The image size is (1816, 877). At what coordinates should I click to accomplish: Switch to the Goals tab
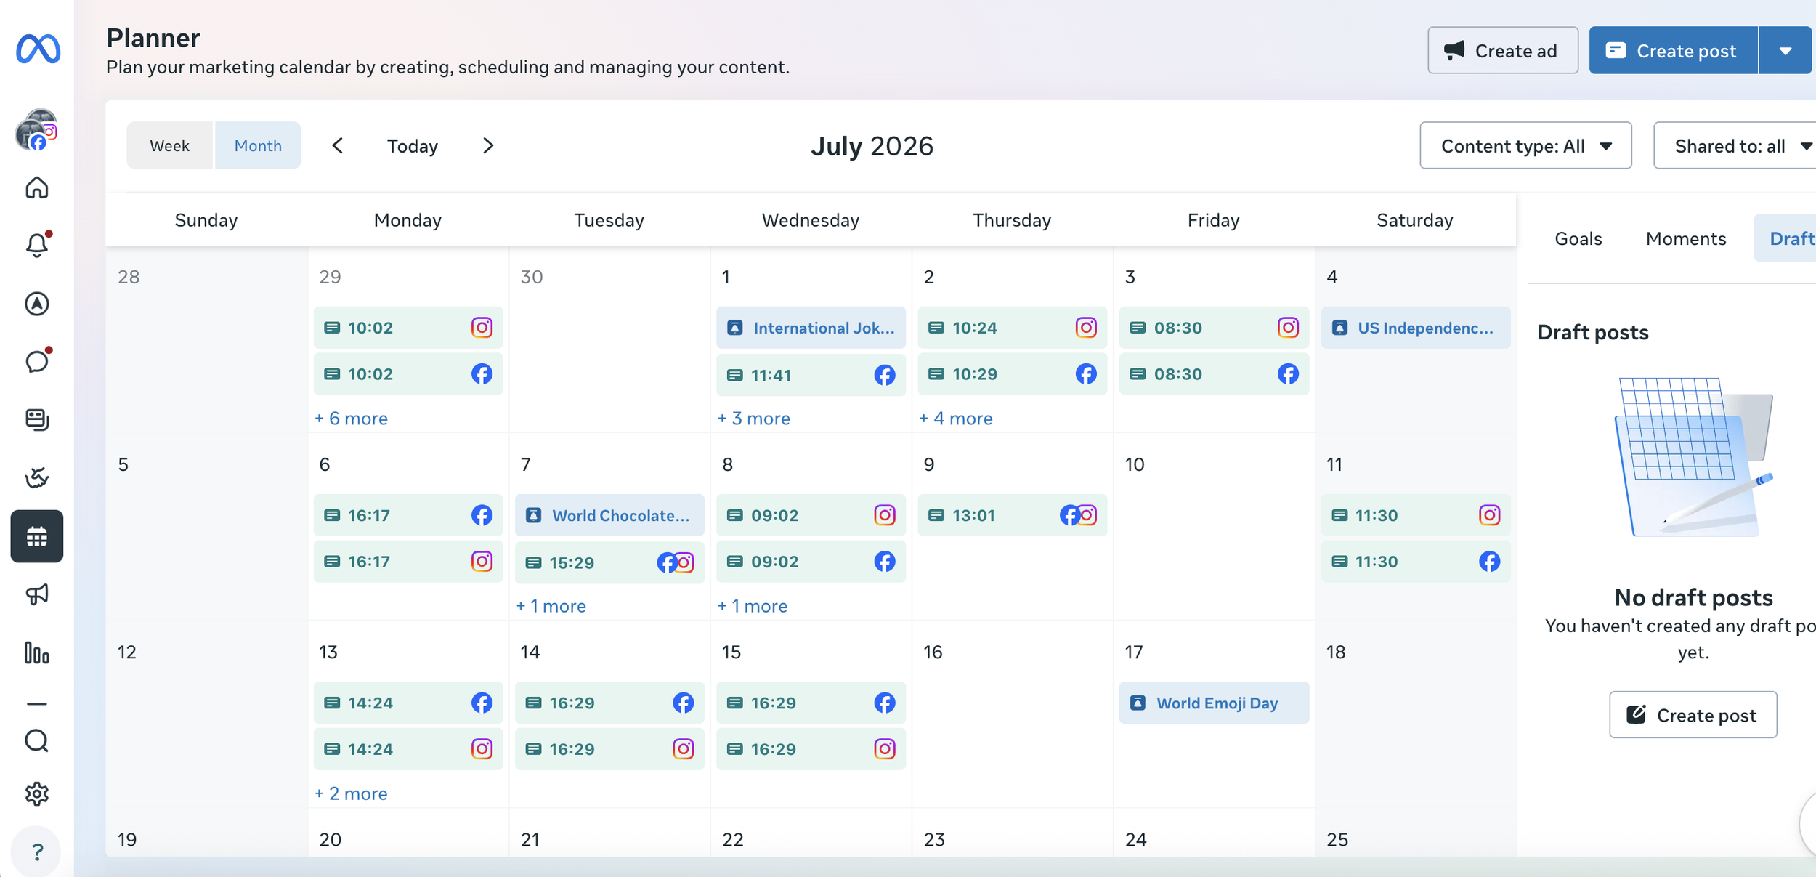(1578, 238)
